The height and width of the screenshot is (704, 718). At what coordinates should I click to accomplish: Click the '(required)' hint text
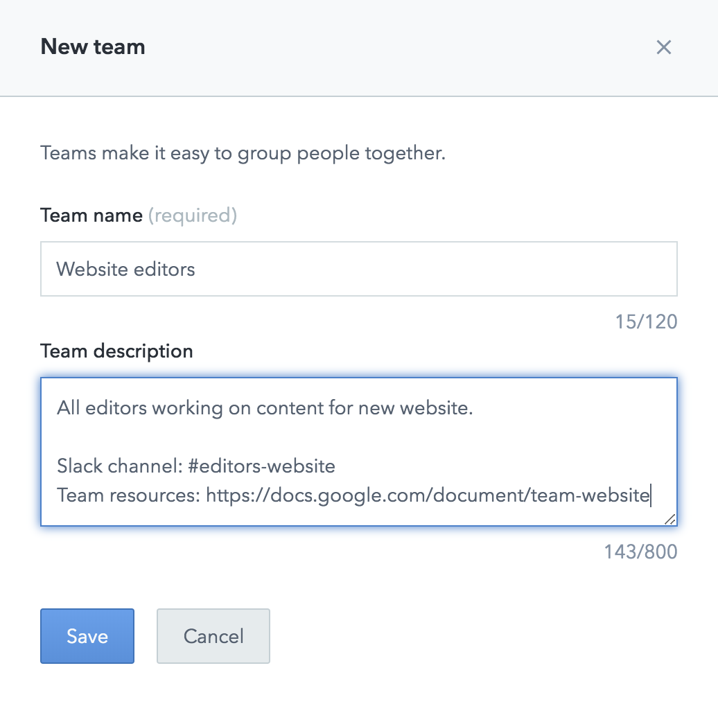pyautogui.click(x=193, y=215)
